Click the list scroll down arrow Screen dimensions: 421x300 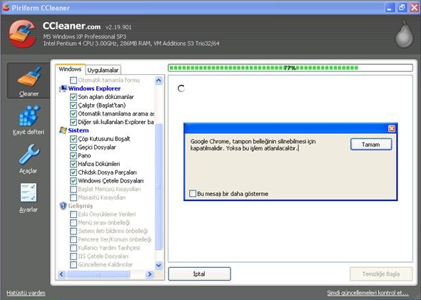pos(158,265)
